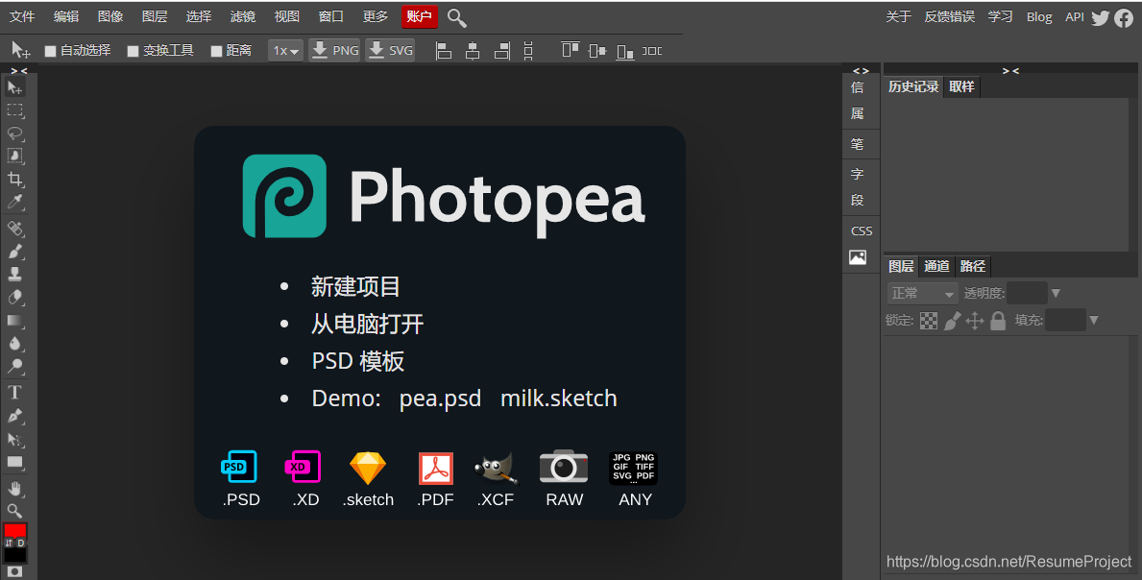Enable the 自动选择 checkbox
This screenshot has height=580, width=1142.
[50, 51]
